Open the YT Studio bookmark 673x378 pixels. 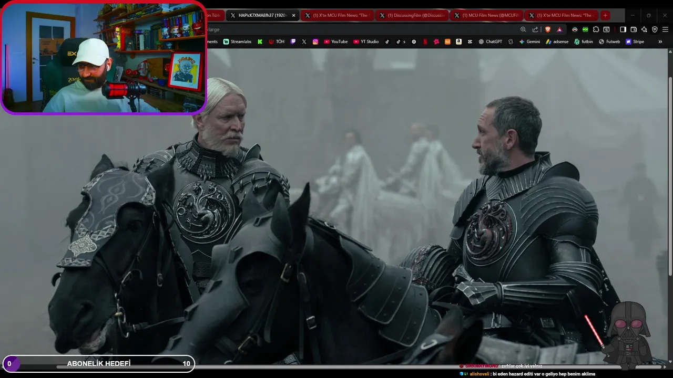[366, 41]
